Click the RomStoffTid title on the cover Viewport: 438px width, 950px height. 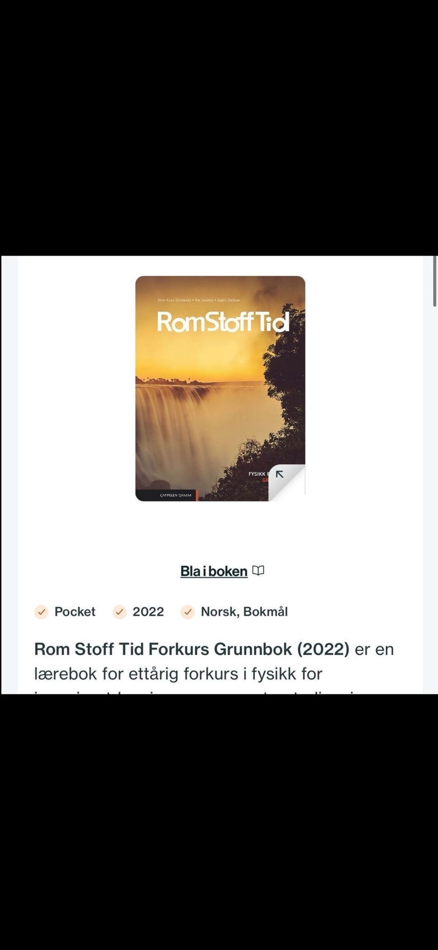[223, 321]
